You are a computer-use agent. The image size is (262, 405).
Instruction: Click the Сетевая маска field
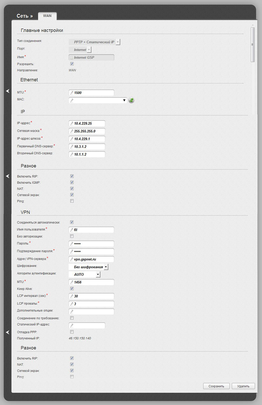87,131
